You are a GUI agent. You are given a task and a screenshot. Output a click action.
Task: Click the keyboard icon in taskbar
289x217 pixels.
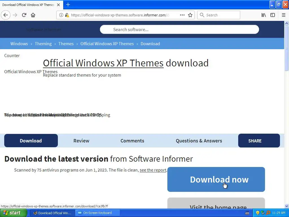pos(247,213)
